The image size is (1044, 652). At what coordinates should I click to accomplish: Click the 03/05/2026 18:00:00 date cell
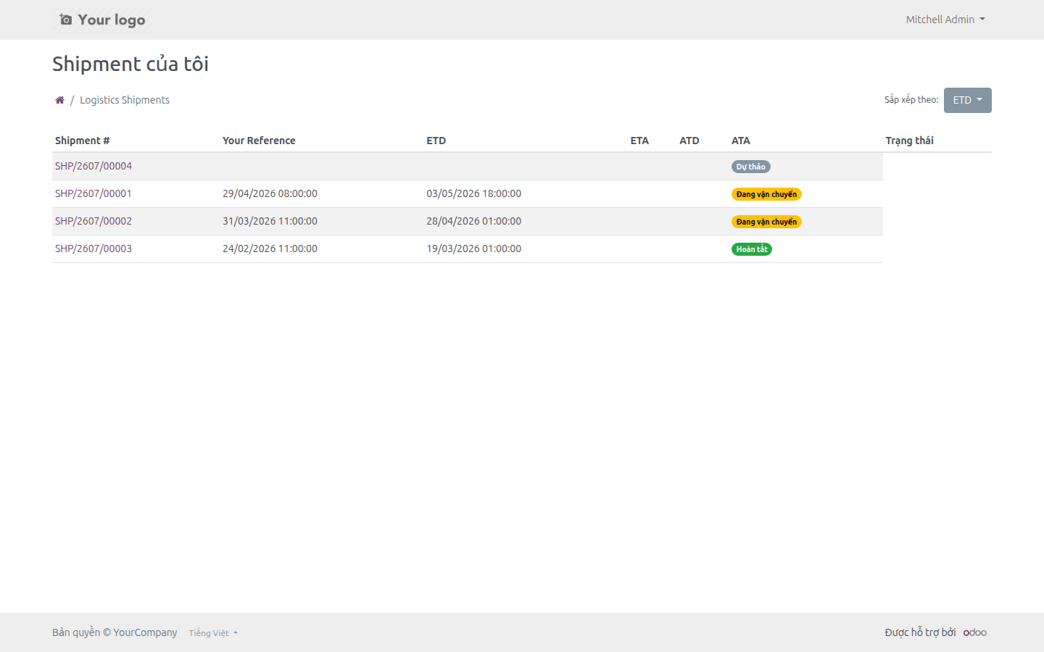pos(473,193)
